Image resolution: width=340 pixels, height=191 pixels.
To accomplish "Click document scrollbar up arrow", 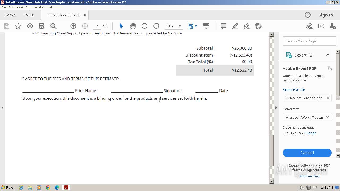I will pos(271,34).
